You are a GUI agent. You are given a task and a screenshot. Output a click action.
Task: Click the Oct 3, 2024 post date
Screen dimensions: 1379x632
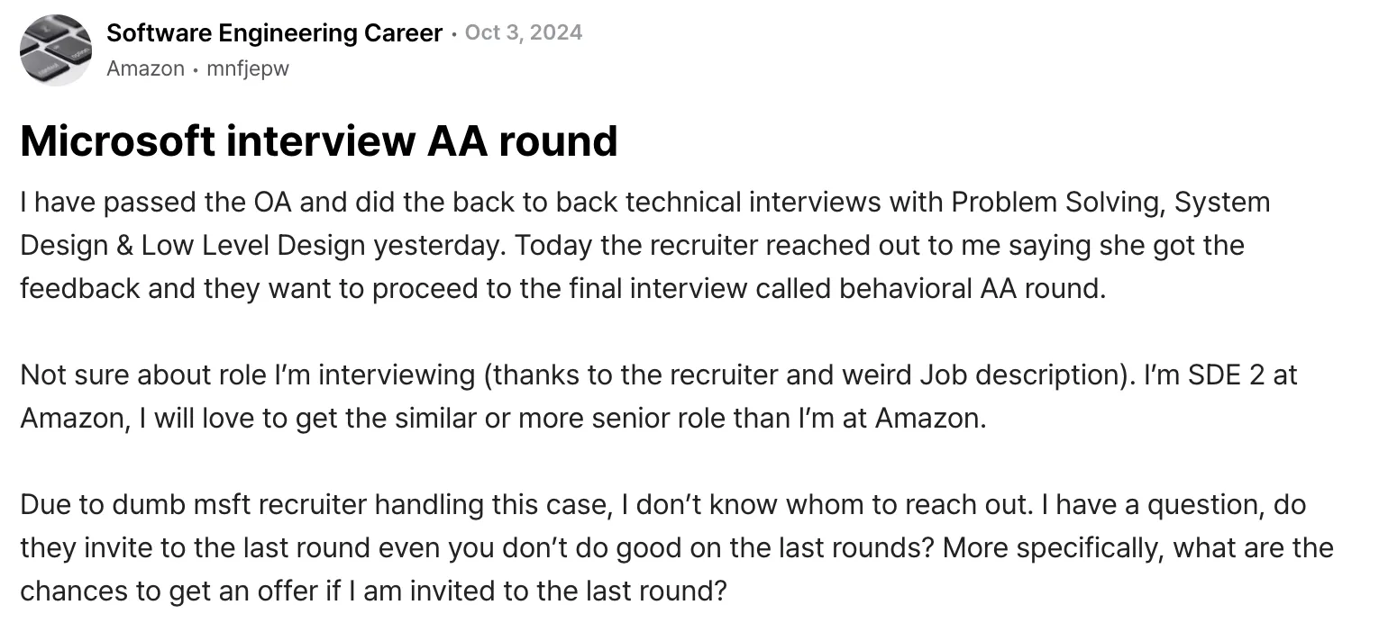click(x=524, y=33)
